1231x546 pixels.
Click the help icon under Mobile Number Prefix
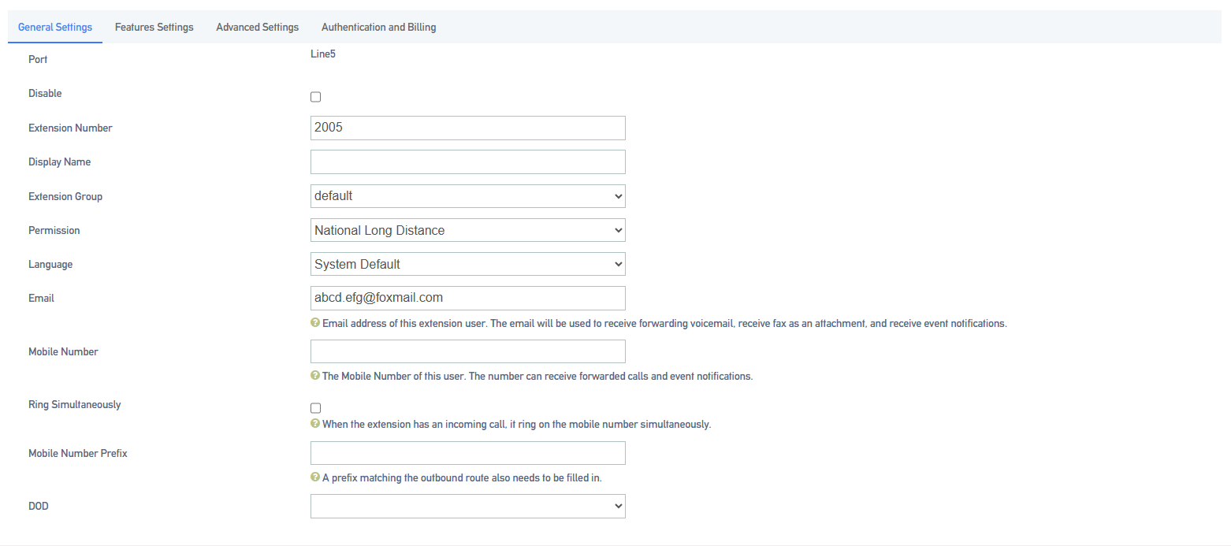(315, 477)
